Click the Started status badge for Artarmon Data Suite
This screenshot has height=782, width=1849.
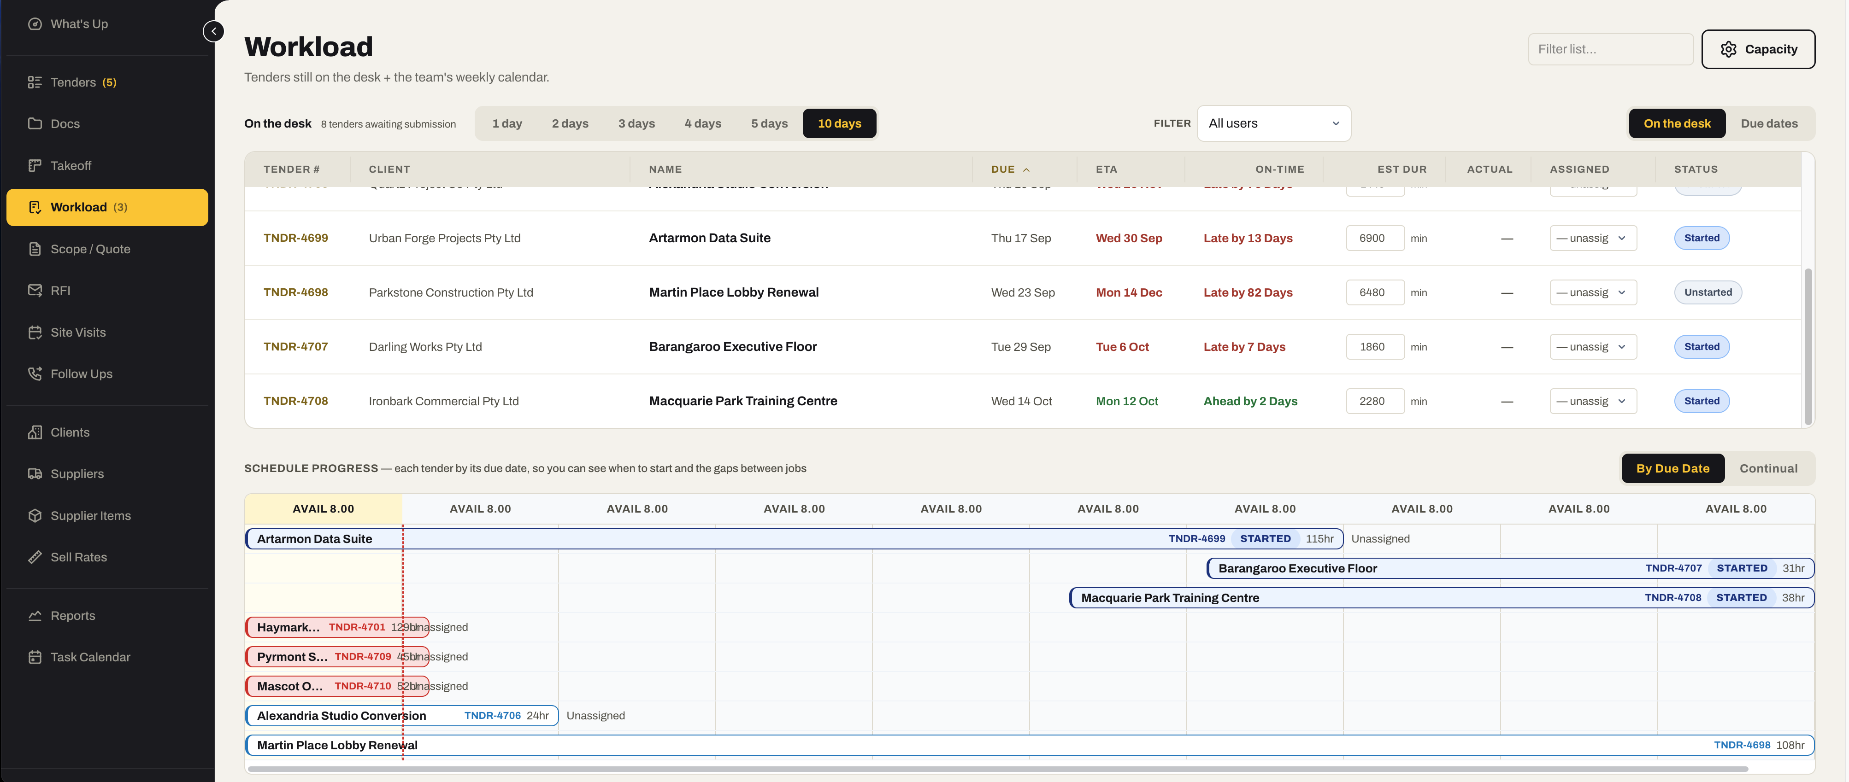[x=1701, y=238]
